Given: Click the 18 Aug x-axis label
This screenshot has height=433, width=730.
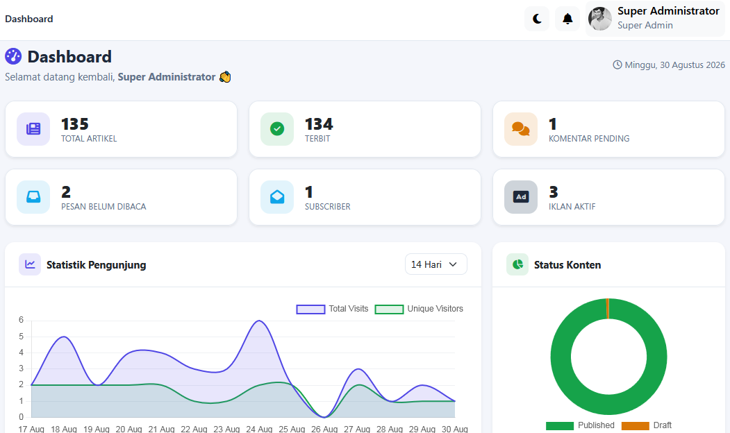Looking at the screenshot, I should pyautogui.click(x=64, y=429).
